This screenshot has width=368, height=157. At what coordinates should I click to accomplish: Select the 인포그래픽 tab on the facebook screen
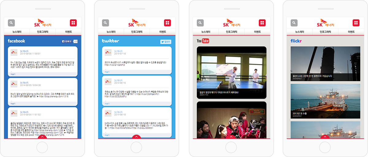pyautogui.click(x=42, y=32)
